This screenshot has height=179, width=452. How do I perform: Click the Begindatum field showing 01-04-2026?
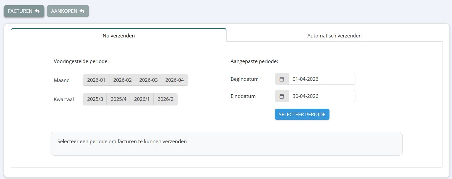coord(322,79)
